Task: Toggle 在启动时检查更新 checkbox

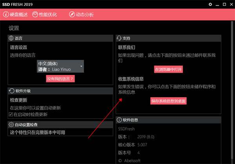Action: (11, 114)
